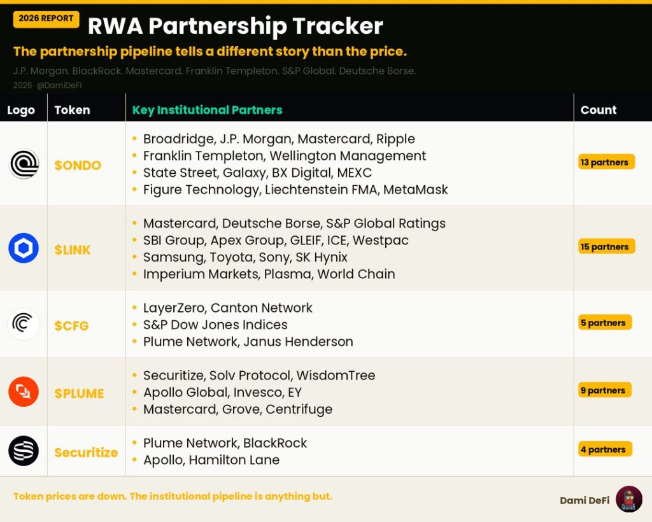Select the $CFG token name
Screen dimensions: 652x522
tap(71, 326)
